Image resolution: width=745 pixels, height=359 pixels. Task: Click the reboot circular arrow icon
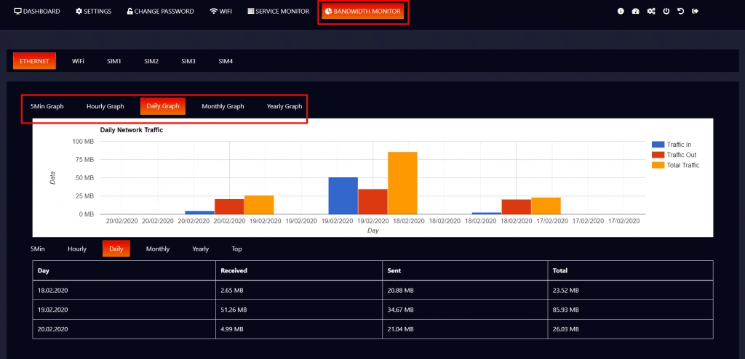click(681, 12)
